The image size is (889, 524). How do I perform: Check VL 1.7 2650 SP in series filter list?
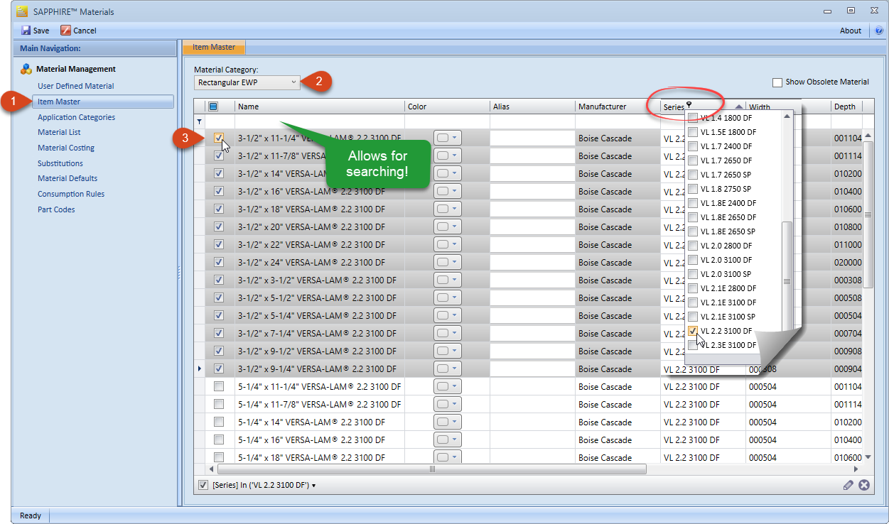tap(693, 175)
